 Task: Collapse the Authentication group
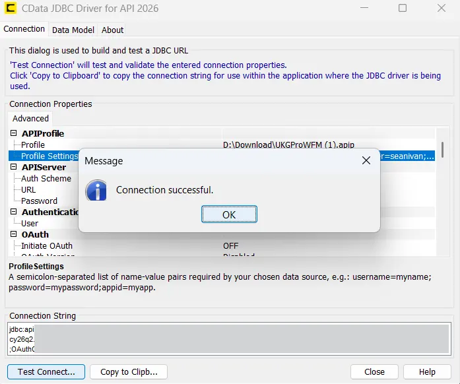13,212
